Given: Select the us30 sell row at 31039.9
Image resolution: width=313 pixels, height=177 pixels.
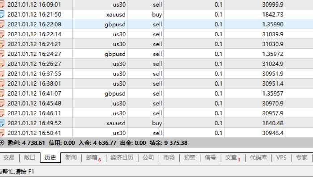Looking at the screenshot, I should [x=156, y=34].
